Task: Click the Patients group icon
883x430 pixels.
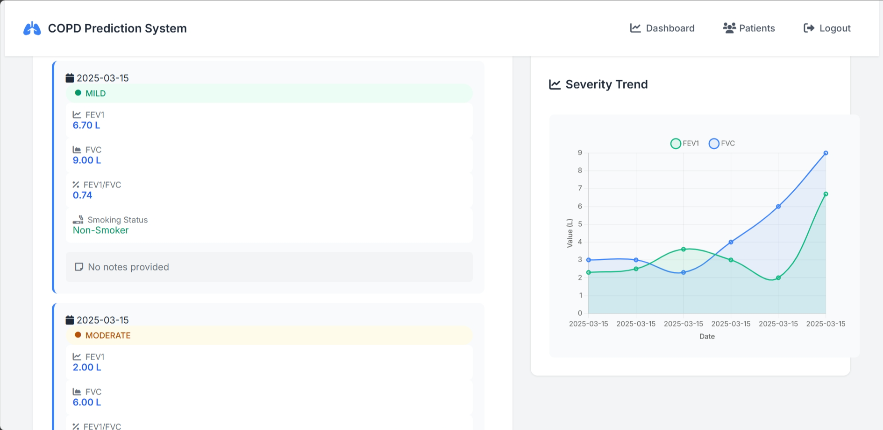Action: pyautogui.click(x=729, y=28)
